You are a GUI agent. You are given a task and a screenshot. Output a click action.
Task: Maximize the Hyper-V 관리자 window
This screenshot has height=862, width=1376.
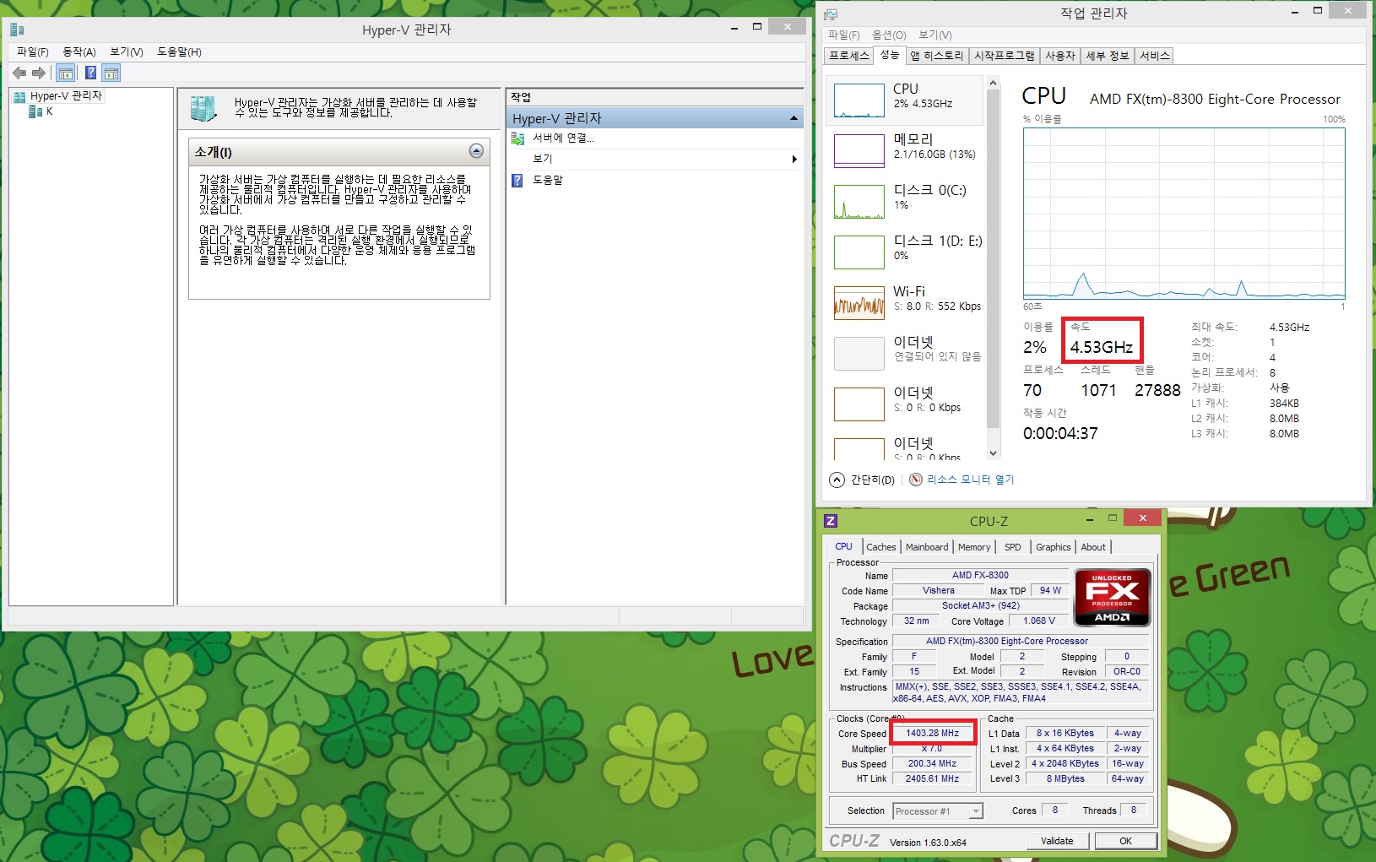coord(757,26)
